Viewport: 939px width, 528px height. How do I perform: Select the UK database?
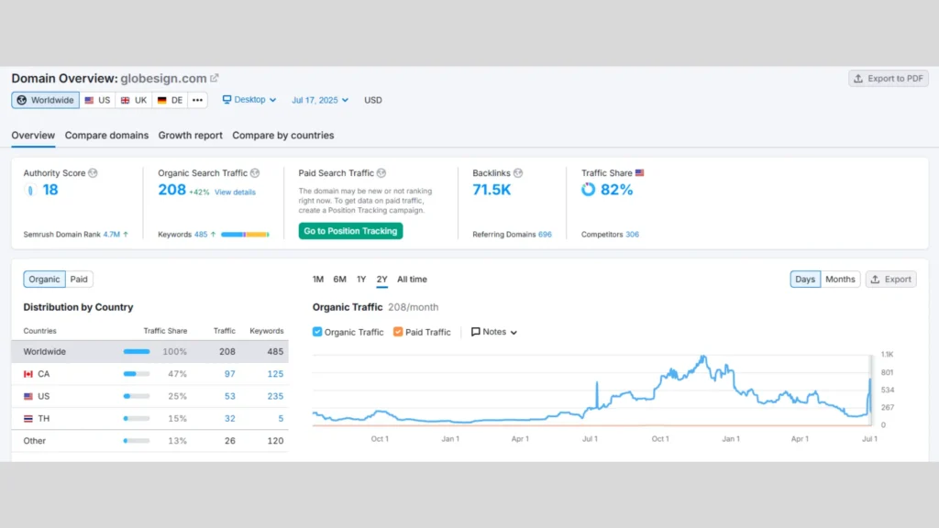[x=134, y=100]
